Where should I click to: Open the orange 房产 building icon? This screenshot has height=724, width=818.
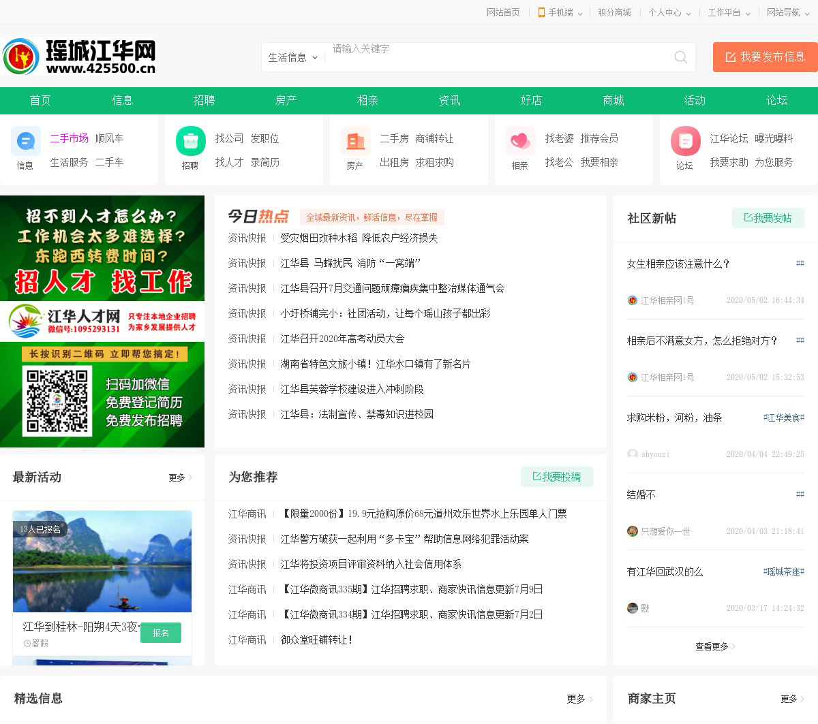click(355, 141)
